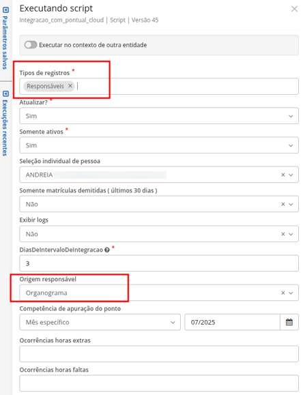Click the Execuções recentes panel arrow icon
Image resolution: width=303 pixels, height=395 pixels.
(5, 93)
